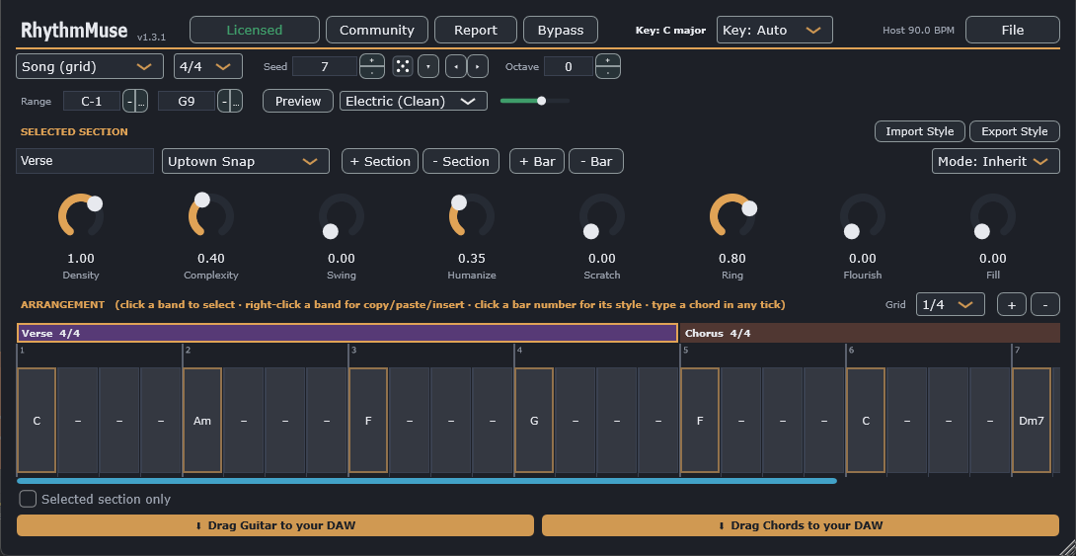1076x556 pixels.
Task: Click the C chord cell in bar 1
Action: coord(37,421)
